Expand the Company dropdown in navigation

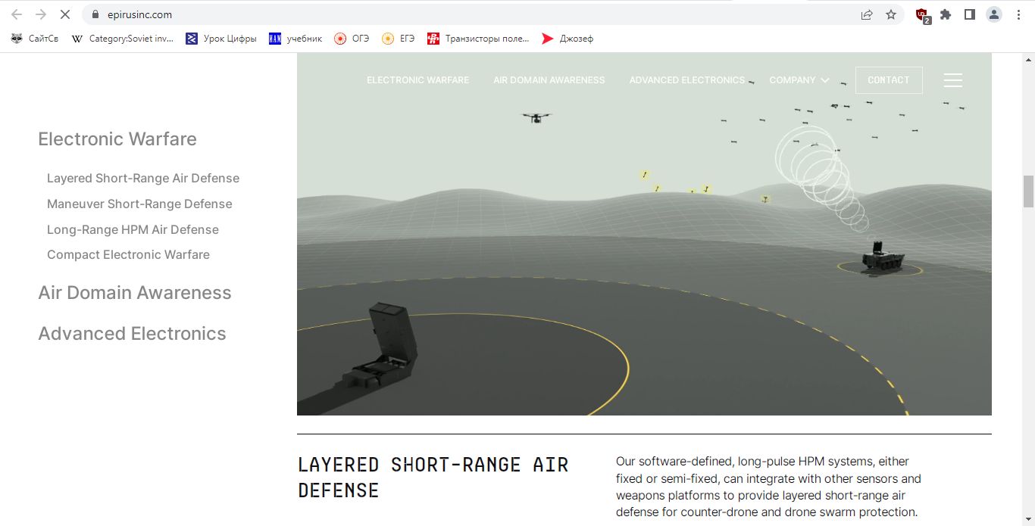(799, 80)
